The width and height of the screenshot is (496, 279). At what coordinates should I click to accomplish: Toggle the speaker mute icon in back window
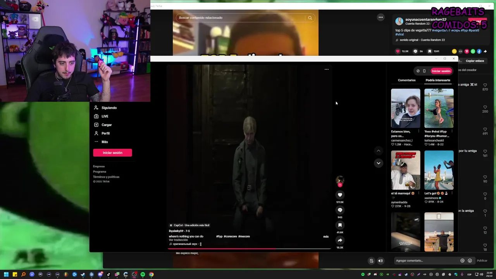pyautogui.click(x=381, y=261)
